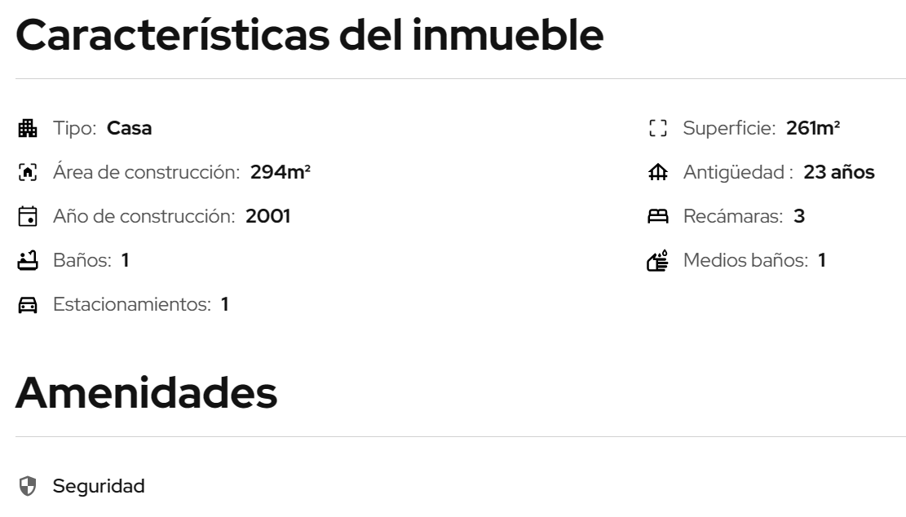Click the bathtub icon beside Baños
The width and height of the screenshot is (906, 517).
coord(28,261)
